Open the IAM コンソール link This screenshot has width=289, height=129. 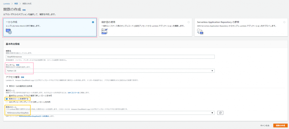pos(74,93)
